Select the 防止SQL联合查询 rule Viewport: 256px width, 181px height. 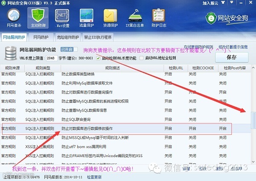(x=125, y=120)
